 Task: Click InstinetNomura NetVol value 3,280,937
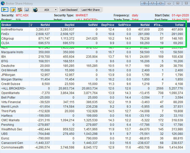coord(43,29)
